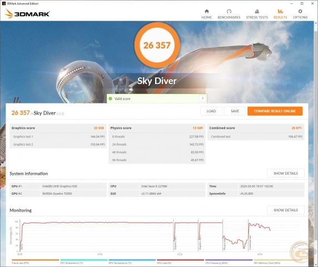318x267 pixels.
Task: Click the Save button
Action: click(x=235, y=111)
